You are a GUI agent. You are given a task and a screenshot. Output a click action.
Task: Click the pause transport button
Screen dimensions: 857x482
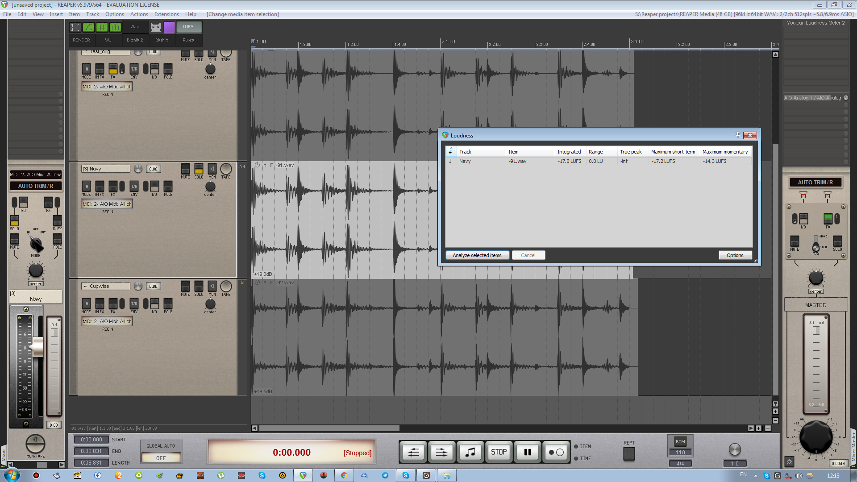click(528, 452)
